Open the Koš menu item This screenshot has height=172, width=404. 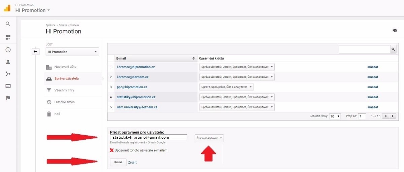coord(57,114)
